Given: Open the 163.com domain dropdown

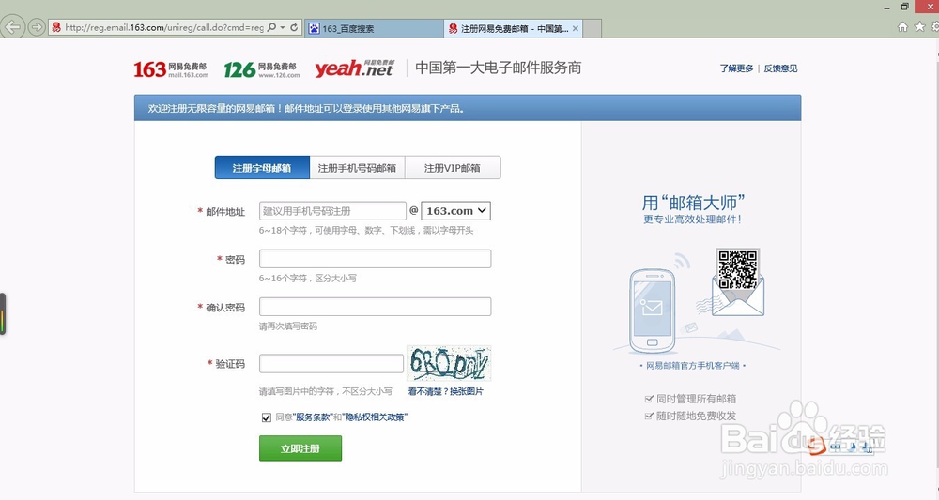Looking at the screenshot, I should [456, 210].
